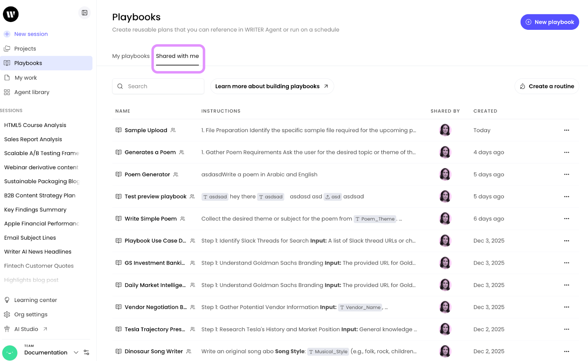588x361 pixels.
Task: Open the Writer AI News Headlines session
Action: pyautogui.click(x=38, y=252)
